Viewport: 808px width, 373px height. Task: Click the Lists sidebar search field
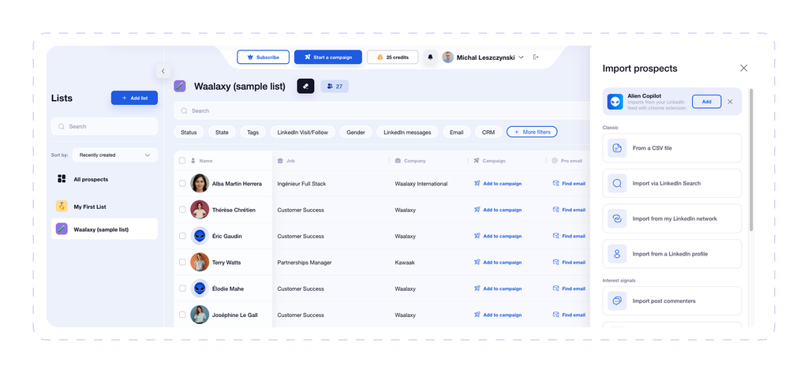(105, 126)
